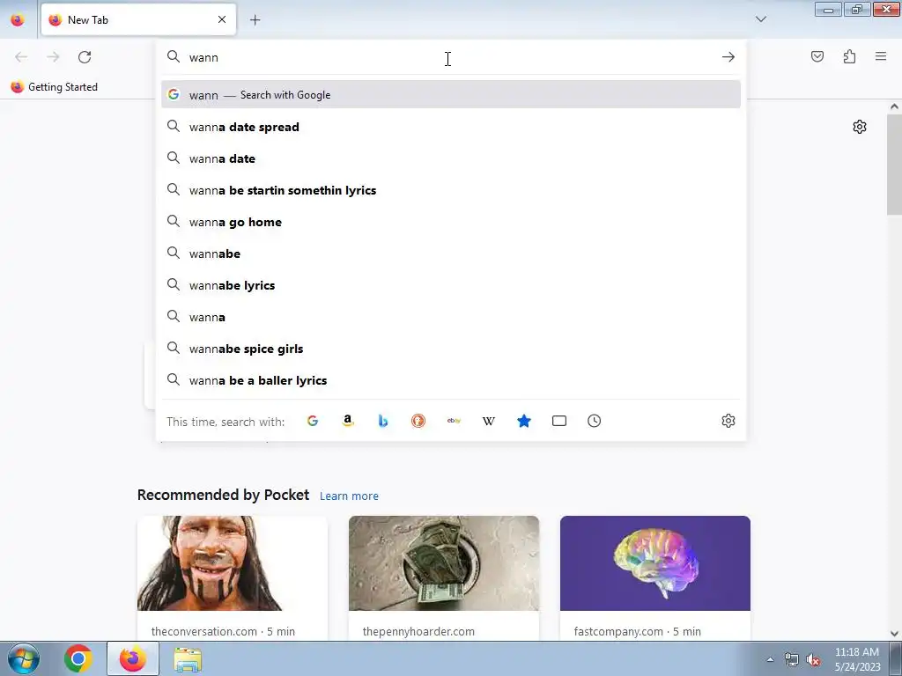Open Windows Explorer from taskbar

(188, 658)
